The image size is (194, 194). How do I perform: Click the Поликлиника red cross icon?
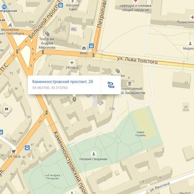click(192, 17)
